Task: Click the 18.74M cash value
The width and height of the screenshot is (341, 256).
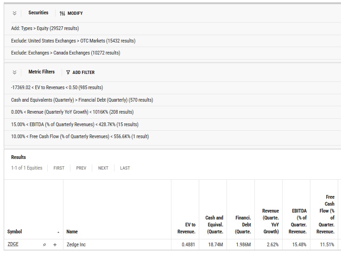Action: [215, 245]
